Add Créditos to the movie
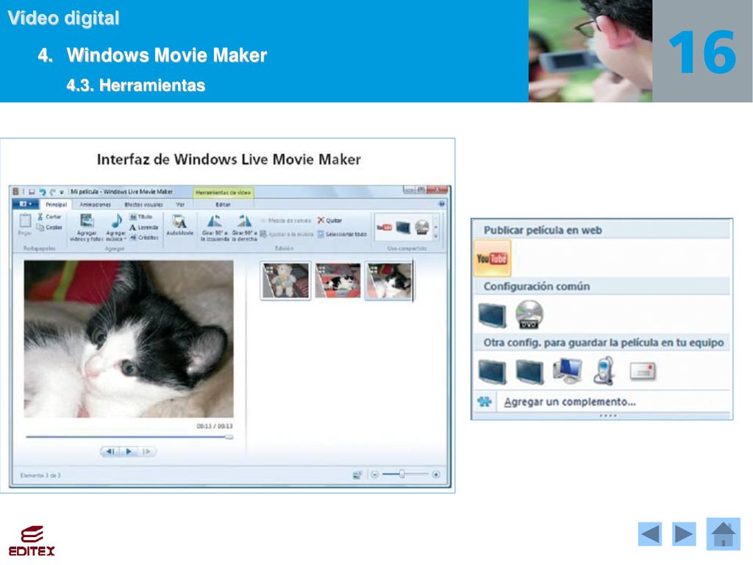The height and width of the screenshot is (565, 753). (x=144, y=238)
